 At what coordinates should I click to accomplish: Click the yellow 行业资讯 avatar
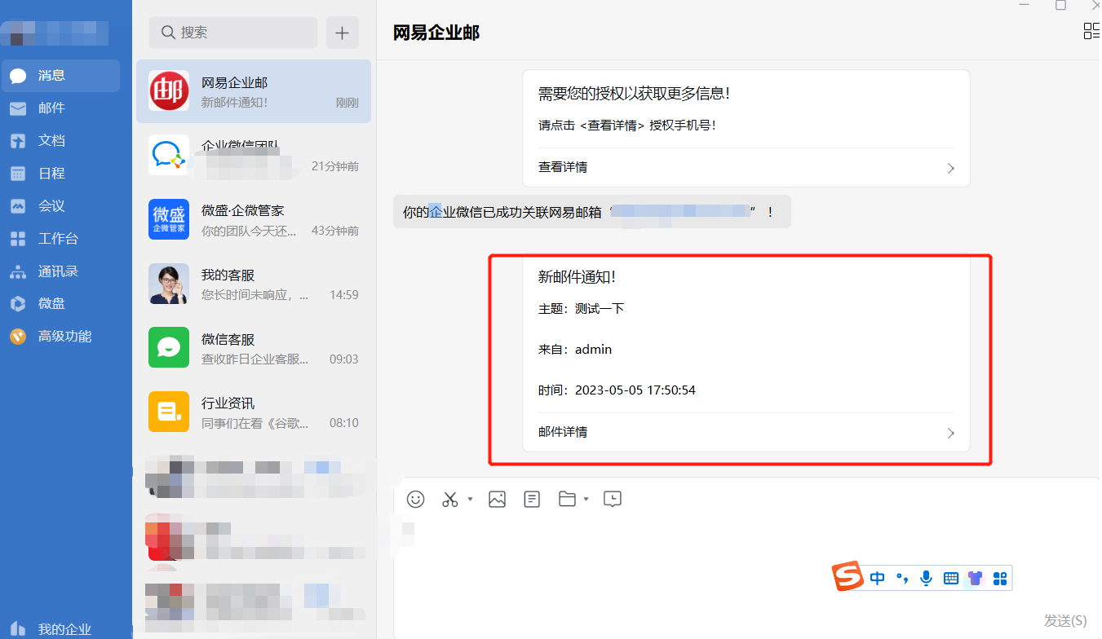coord(169,412)
